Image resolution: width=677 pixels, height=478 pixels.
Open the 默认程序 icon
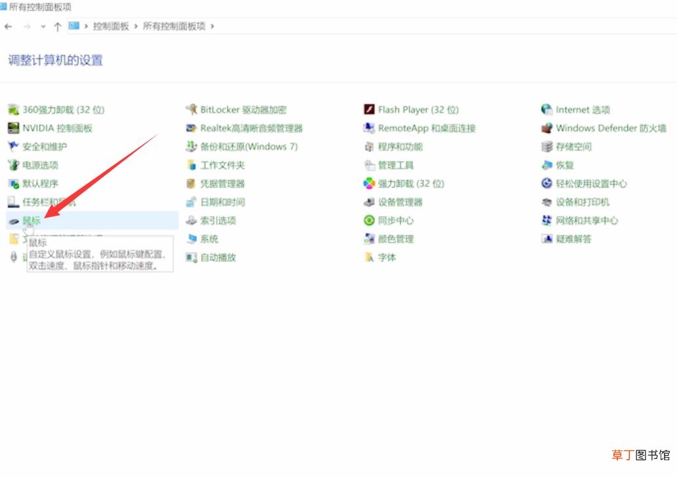point(13,184)
